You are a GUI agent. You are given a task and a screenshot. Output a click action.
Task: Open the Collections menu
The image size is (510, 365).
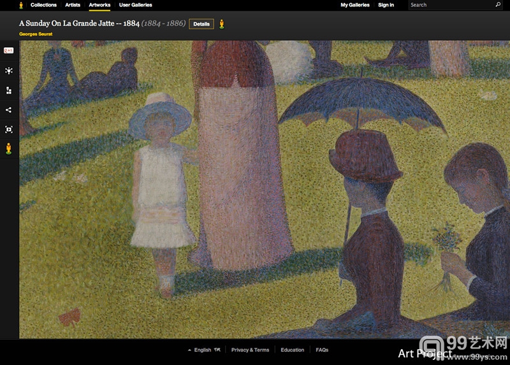pyautogui.click(x=43, y=5)
